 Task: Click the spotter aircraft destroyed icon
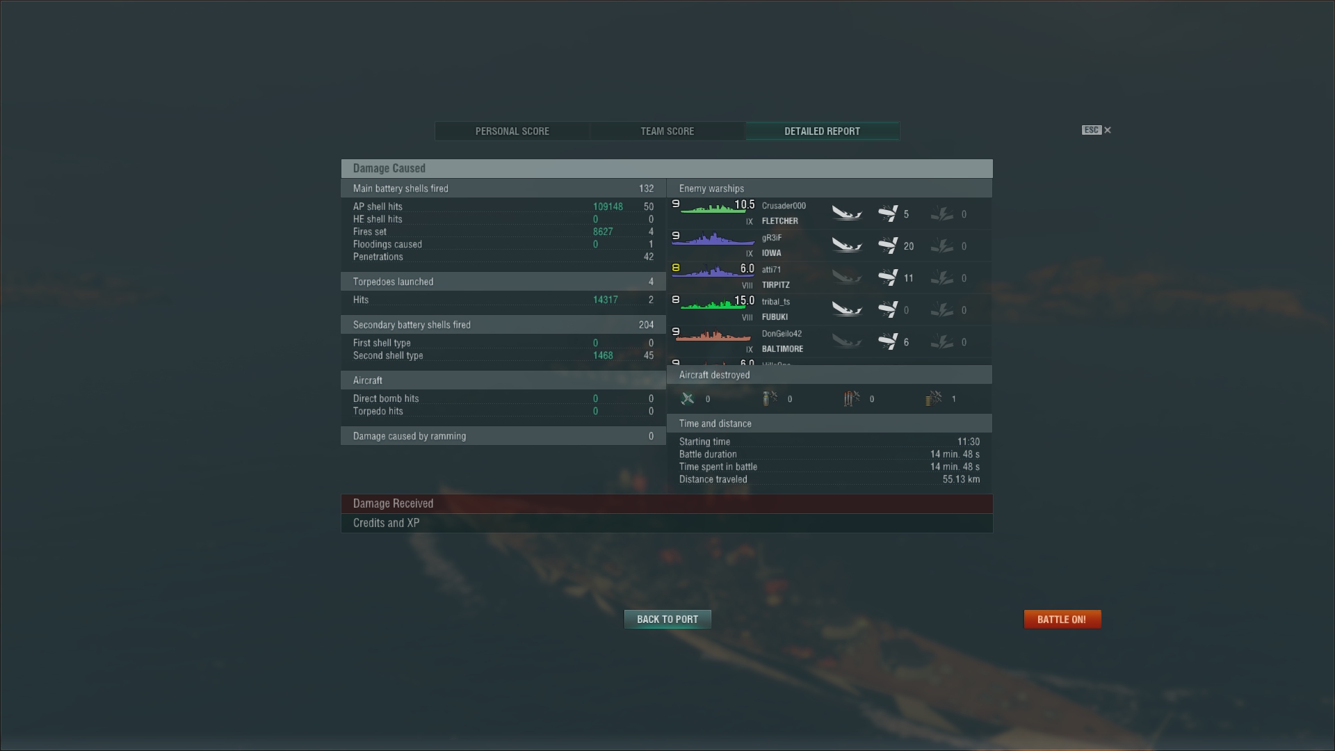[934, 398]
